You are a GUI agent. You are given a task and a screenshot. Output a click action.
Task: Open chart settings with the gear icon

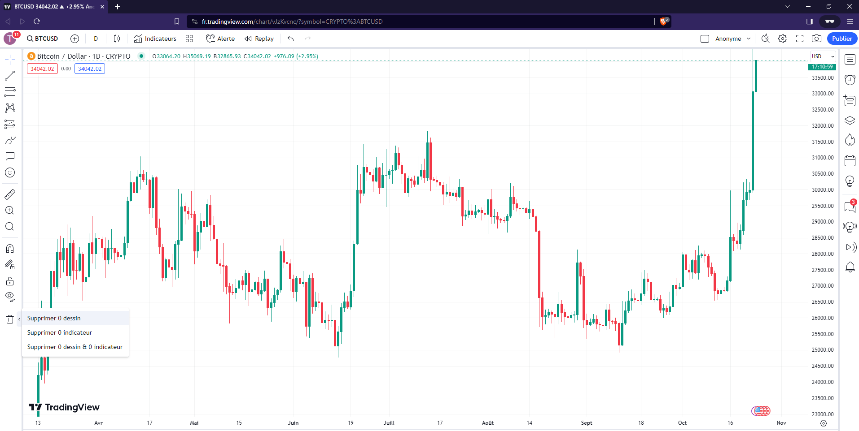pyautogui.click(x=783, y=39)
